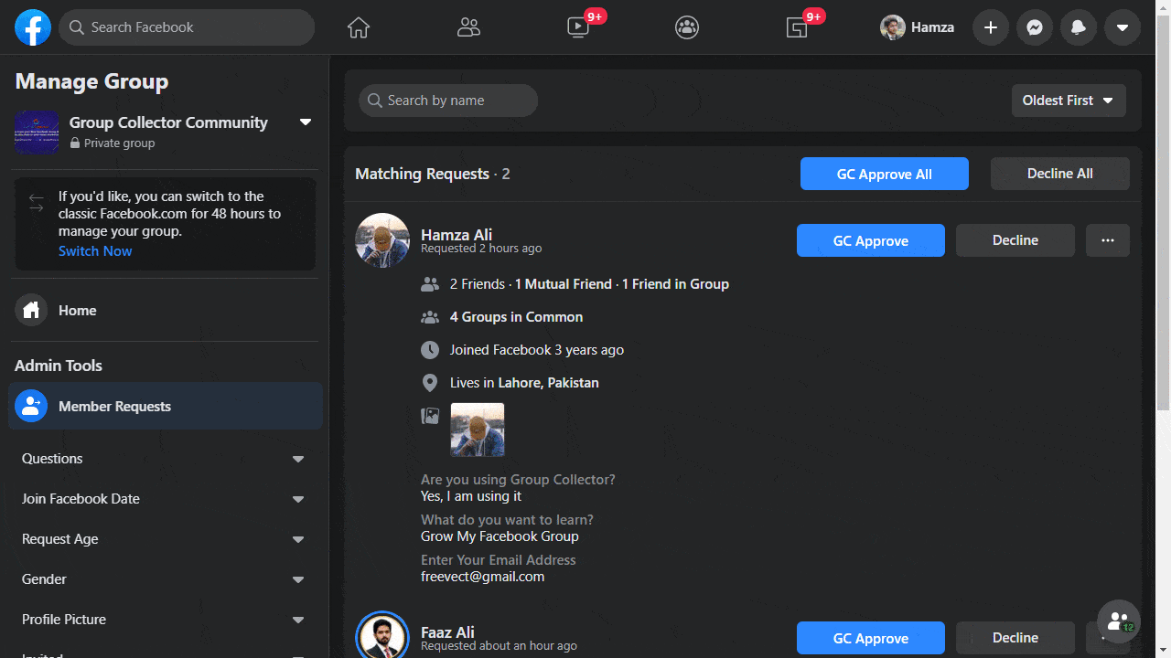Click the Facebook logo icon
The image size is (1171, 658).
(x=33, y=28)
